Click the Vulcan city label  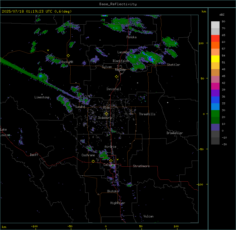(x=149, y=216)
